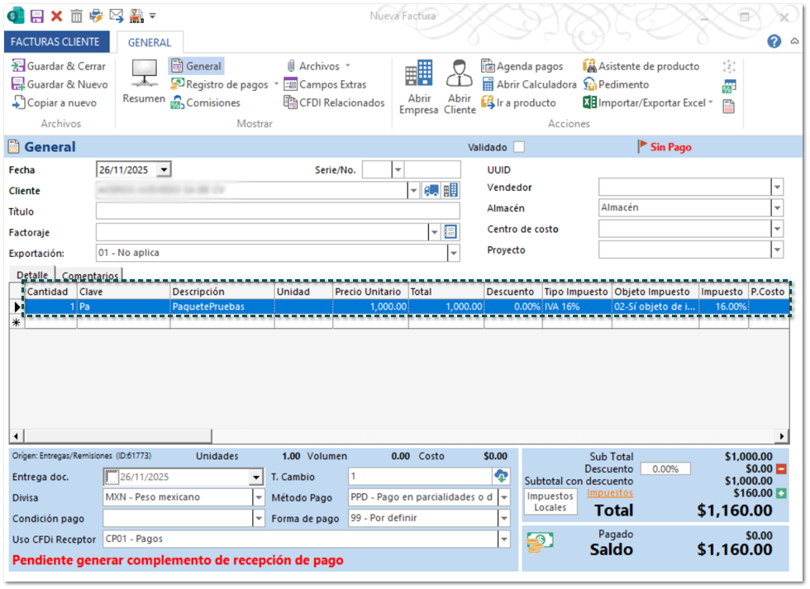
Task: Open Abrir Calculadora tool
Action: [528, 84]
